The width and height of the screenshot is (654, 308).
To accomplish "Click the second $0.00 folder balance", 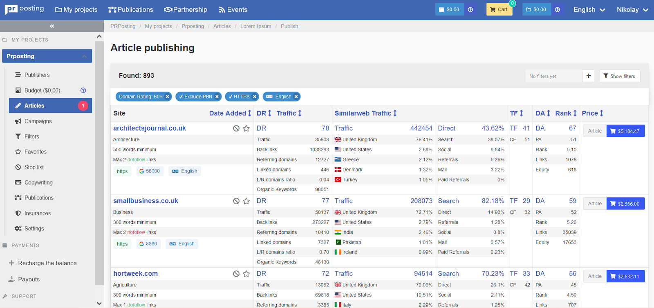I will coord(536,9).
